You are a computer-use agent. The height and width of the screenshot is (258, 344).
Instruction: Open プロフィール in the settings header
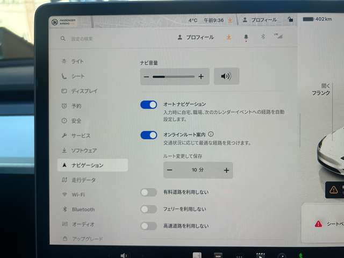click(196, 38)
